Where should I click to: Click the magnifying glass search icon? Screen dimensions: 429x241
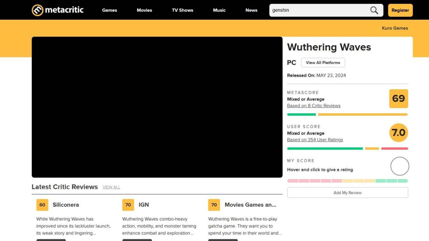point(374,10)
